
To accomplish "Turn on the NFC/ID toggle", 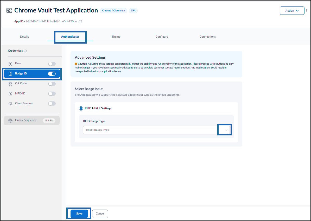I will 52,93.
